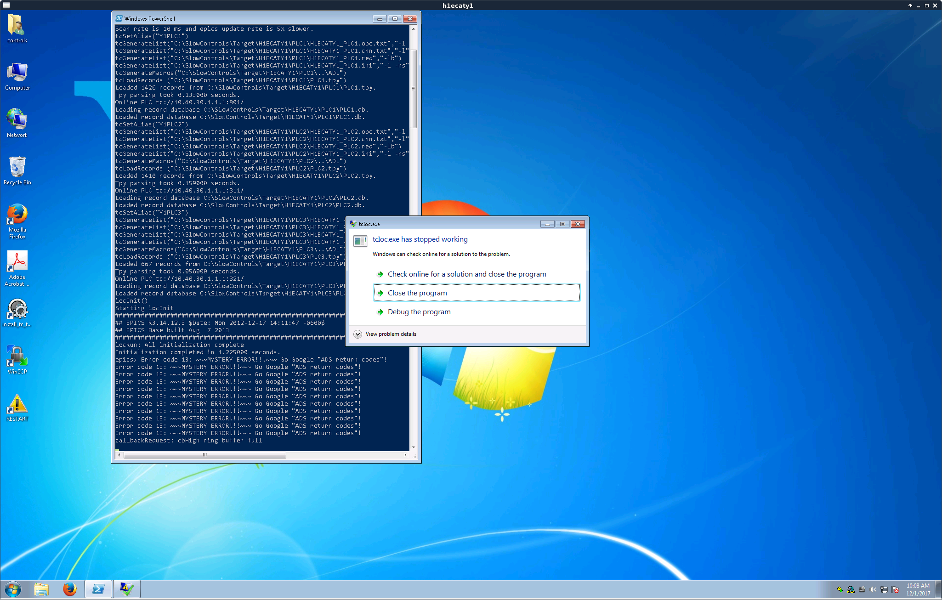
Task: Click 'Windows can check online' message text
Action: [441, 254]
